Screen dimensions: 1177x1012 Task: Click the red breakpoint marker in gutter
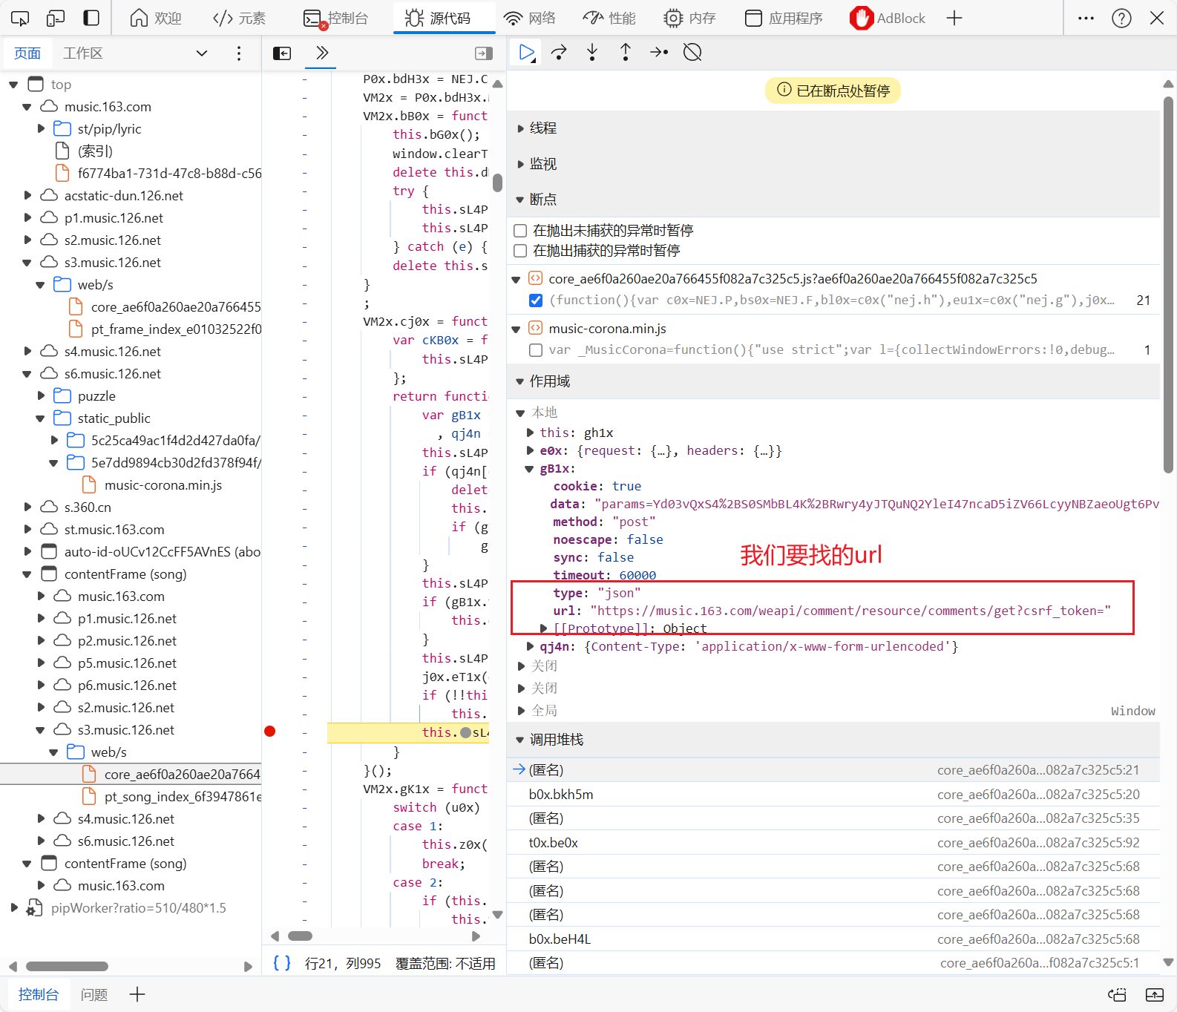270,732
